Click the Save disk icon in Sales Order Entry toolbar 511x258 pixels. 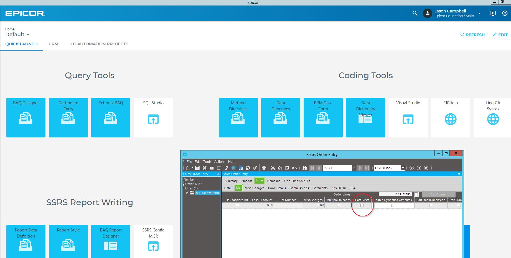[197, 168]
